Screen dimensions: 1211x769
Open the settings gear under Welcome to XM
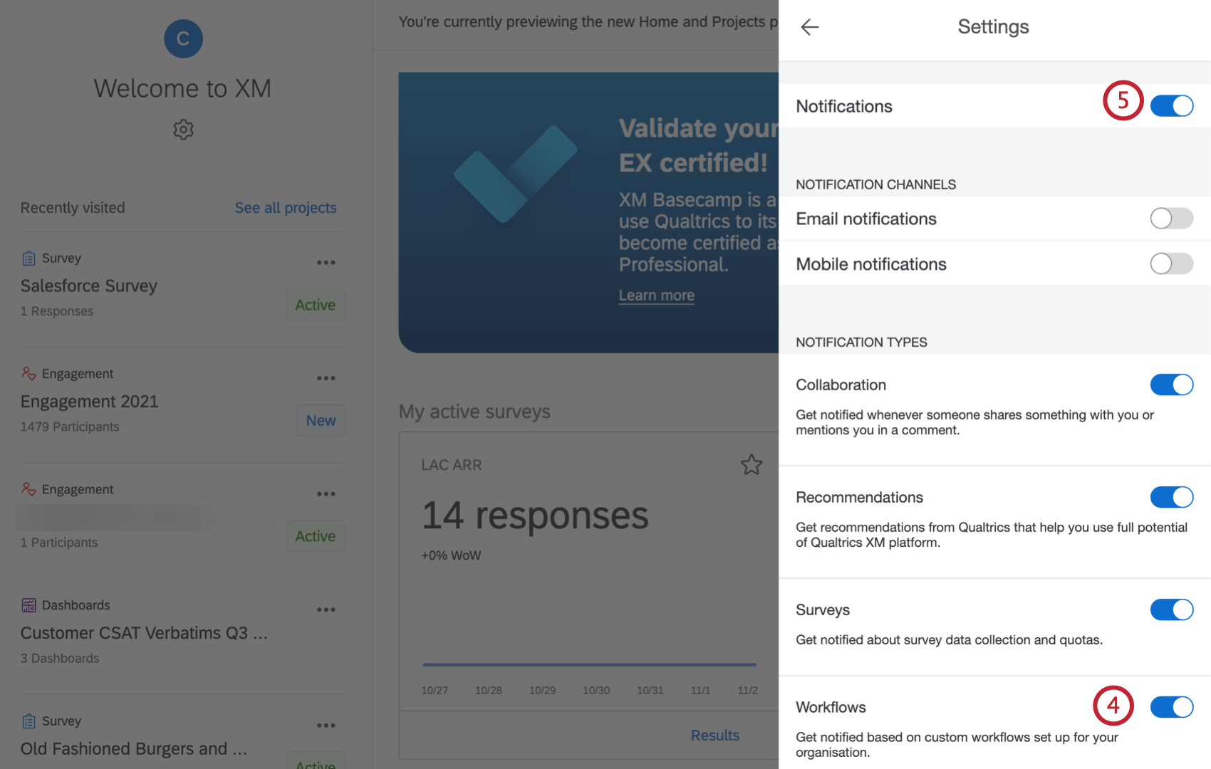183,130
